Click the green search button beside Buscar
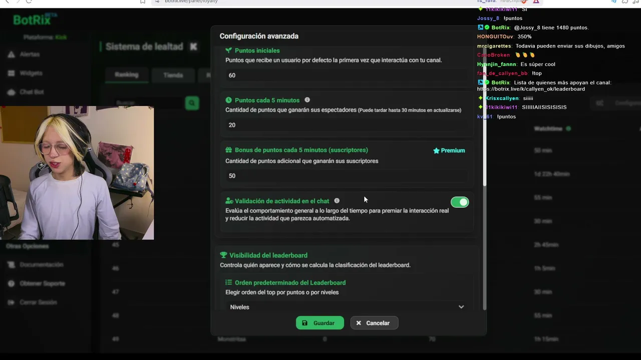This screenshot has width=641, height=360. point(192,103)
